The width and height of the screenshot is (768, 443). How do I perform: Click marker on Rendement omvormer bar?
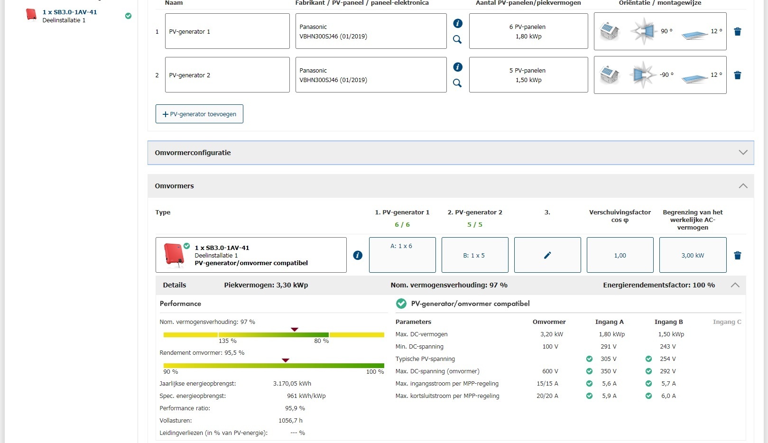click(286, 360)
